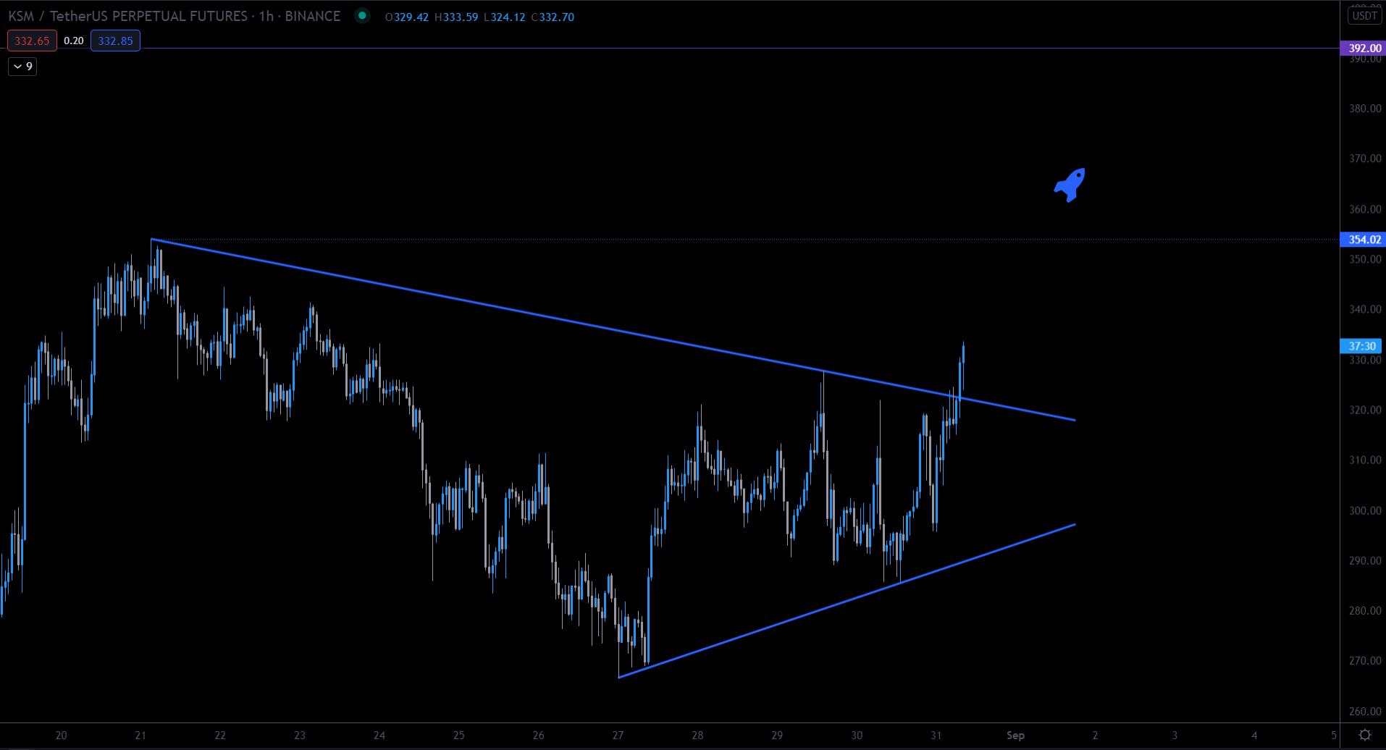The image size is (1386, 750).
Task: Click the red 332.65 sell button
Action: 31,41
